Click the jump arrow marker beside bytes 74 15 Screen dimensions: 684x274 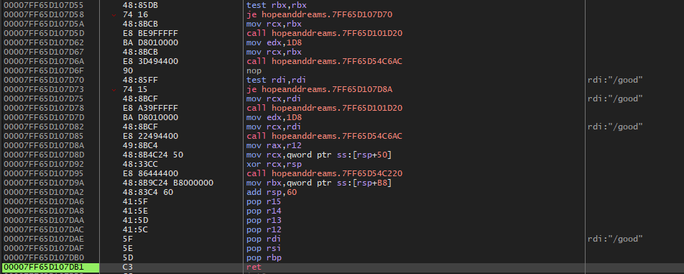114,90
